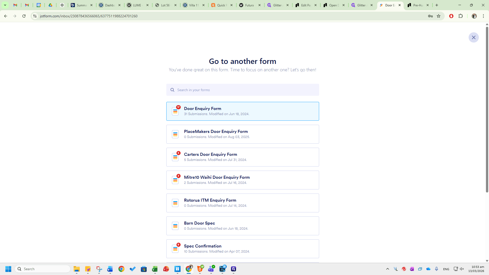
Task: Go to Mitre10 Waihi Door Enquiry Form
Action: [242, 180]
